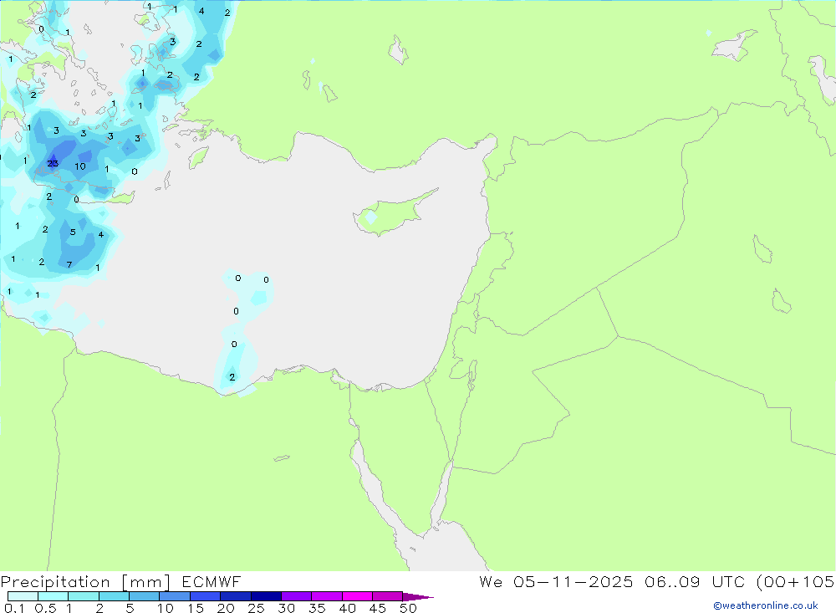Pick the 30–35 mm violet legend swatch
836x613 pixels.
coord(297,596)
